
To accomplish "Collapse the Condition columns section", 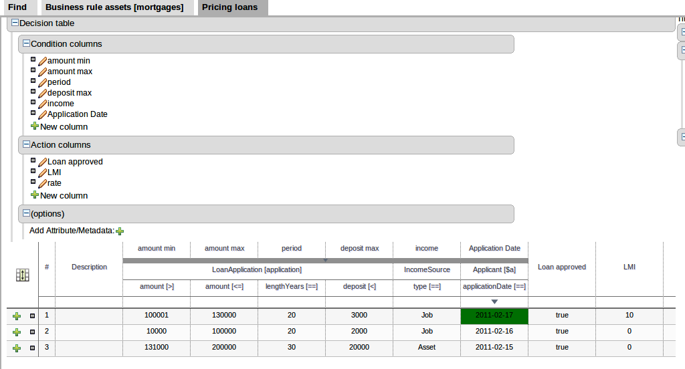I will [26, 43].
